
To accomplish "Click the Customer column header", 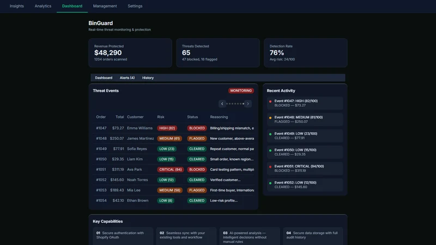I will tap(135, 117).
